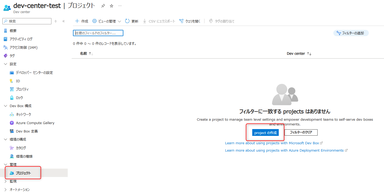The height and width of the screenshot is (194, 384).
Task: Click the クエリを開く query icon
Action: (181, 21)
